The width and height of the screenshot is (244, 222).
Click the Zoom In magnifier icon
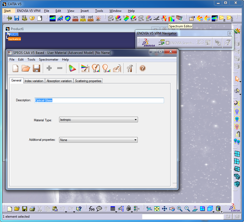tap(180, 209)
